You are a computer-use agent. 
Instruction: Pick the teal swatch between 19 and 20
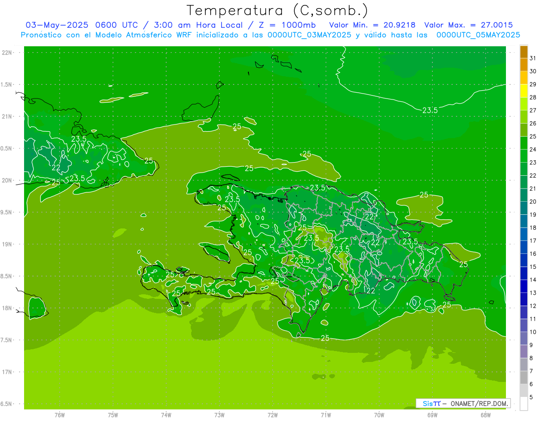(524, 208)
